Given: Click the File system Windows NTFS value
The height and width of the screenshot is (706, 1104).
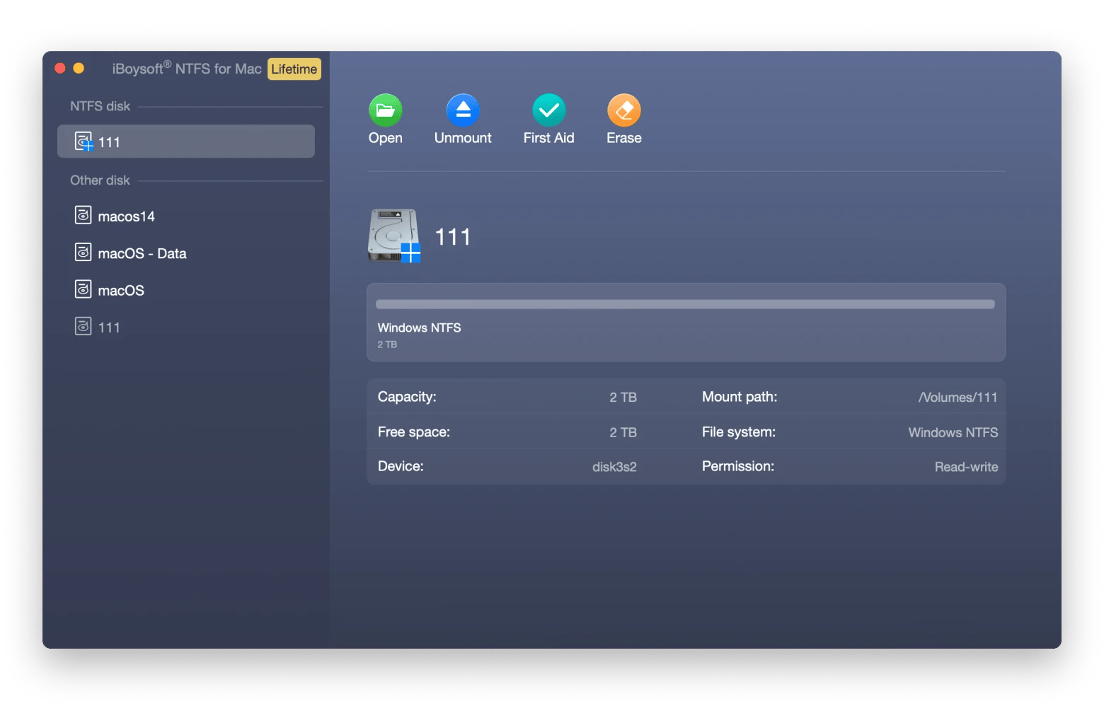Looking at the screenshot, I should (x=953, y=432).
